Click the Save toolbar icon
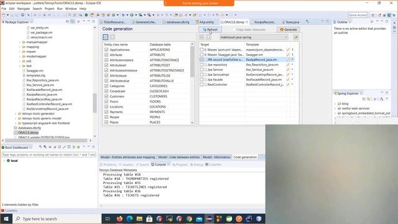 pyautogui.click(x=12, y=15)
